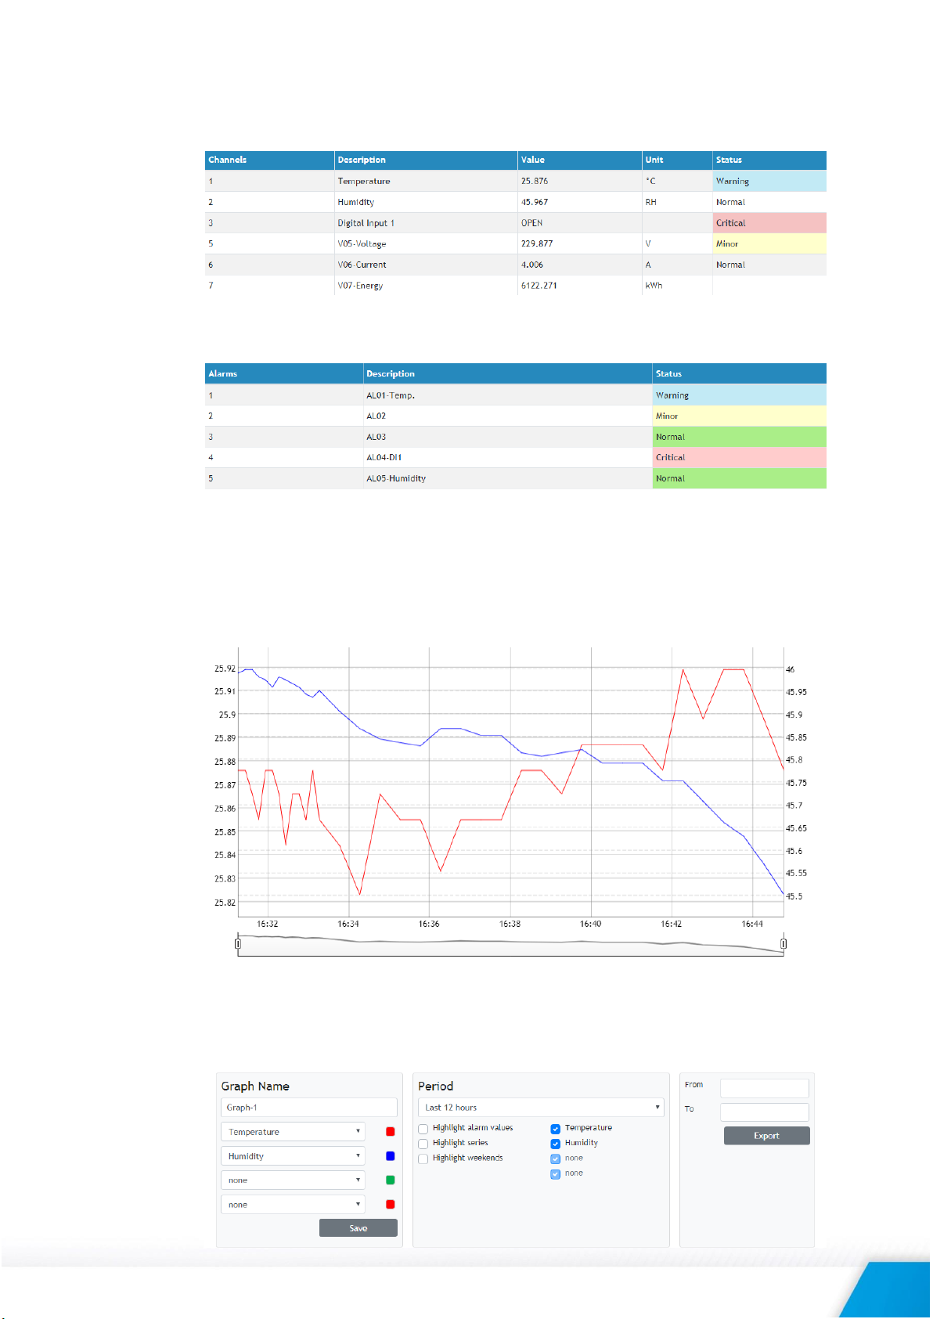
Task: Open the Humidity series dropdown
Action: tap(293, 1156)
